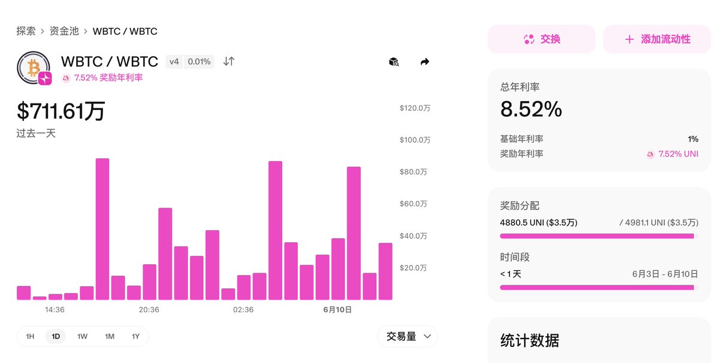Select the 1H time range
719x363 pixels.
point(30,336)
